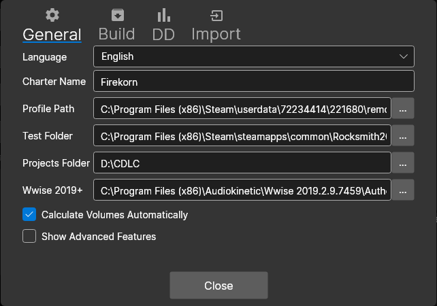437x306 pixels.
Task: Disable Calculate Volumes Automatically checkbox
Action: [x=29, y=215]
